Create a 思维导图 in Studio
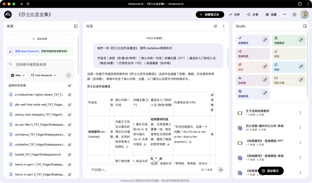Image resolution: width=312 pixels, height=183 pixels. click(x=253, y=54)
